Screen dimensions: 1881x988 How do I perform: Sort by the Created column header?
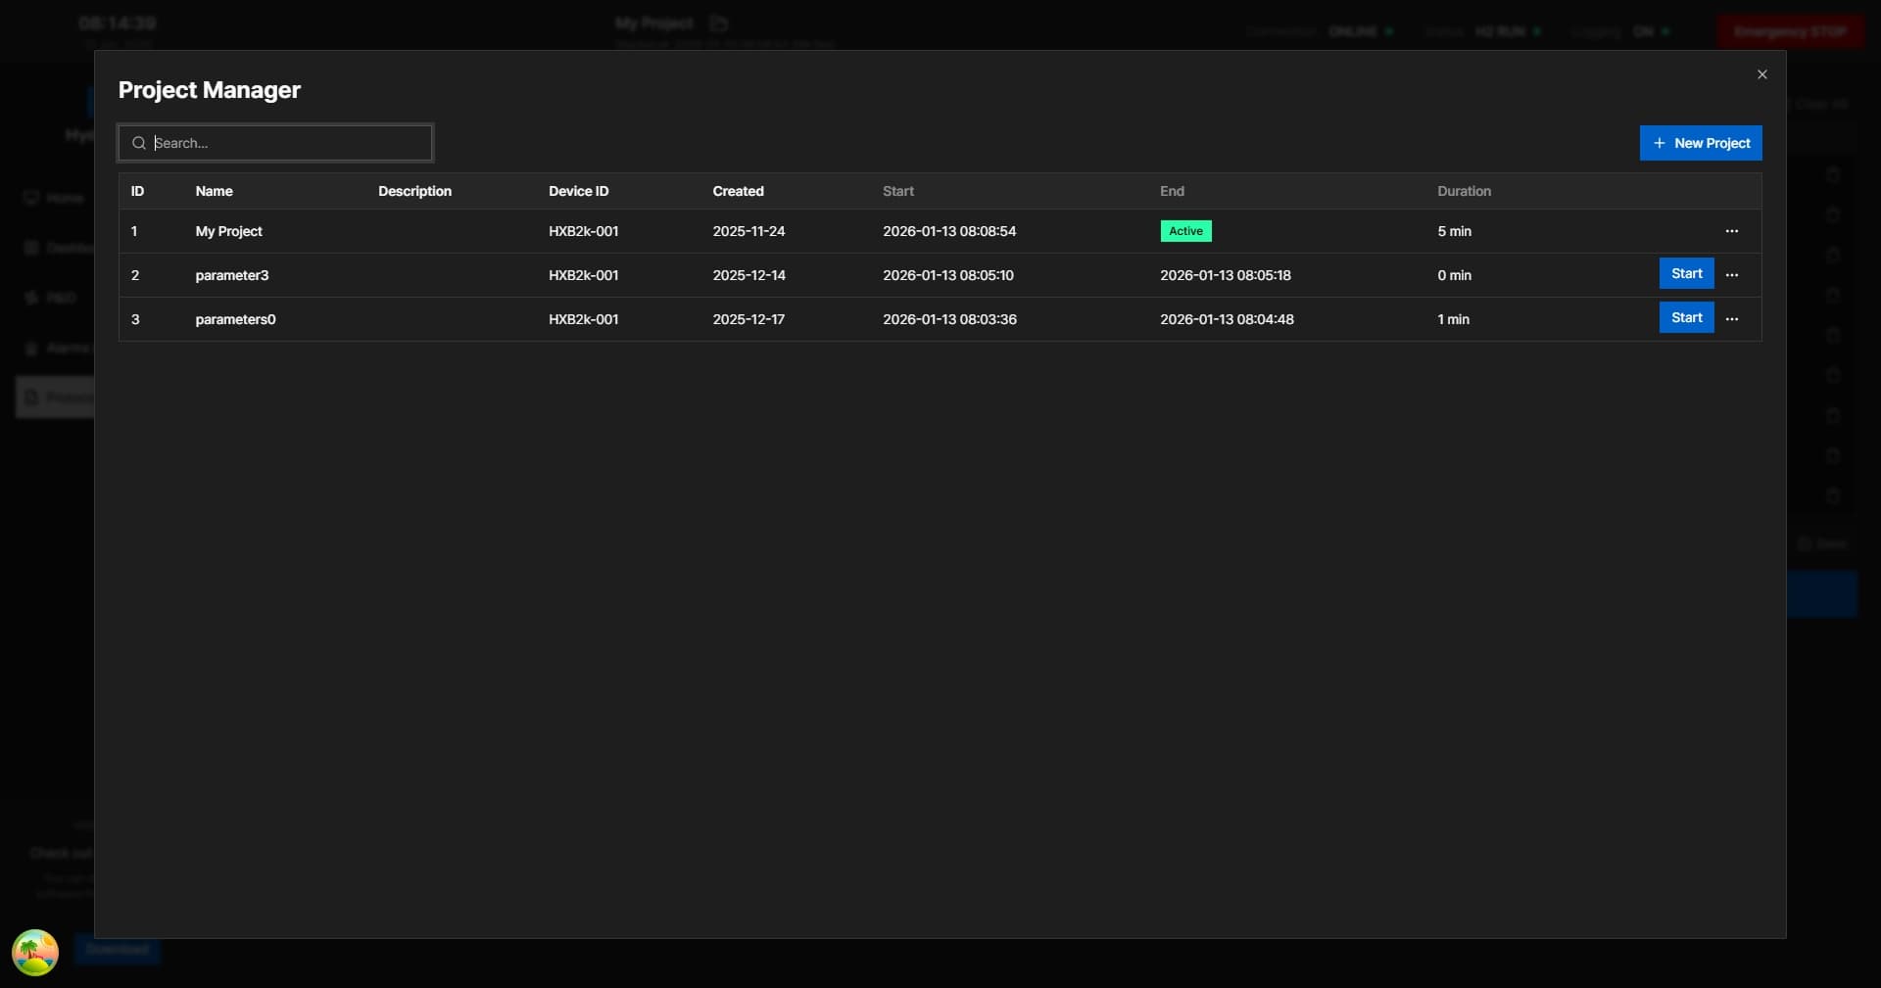[x=738, y=191]
